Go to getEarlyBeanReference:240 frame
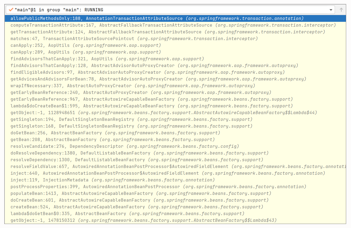This screenshot has width=351, height=228. point(141,93)
